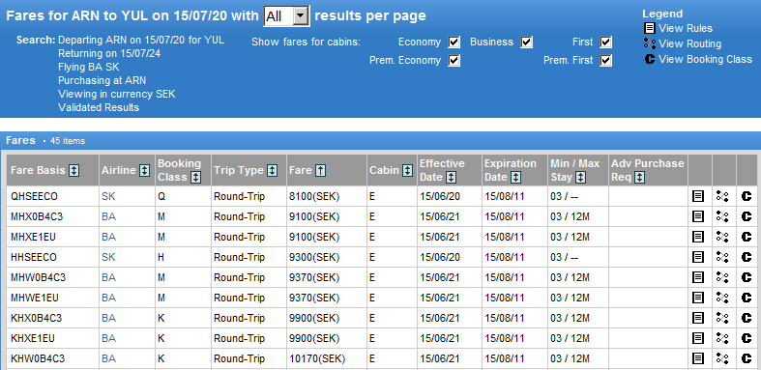
Task: View booking class for KHW0B4C3 fare
Action: 746,358
